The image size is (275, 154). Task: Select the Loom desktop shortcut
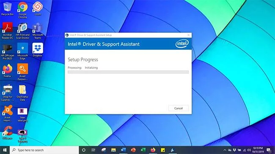pos(38,9)
